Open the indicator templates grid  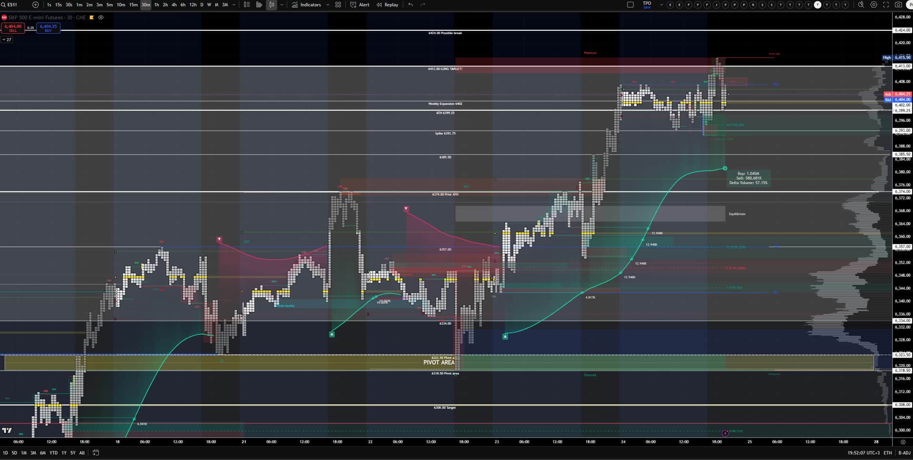338,5
